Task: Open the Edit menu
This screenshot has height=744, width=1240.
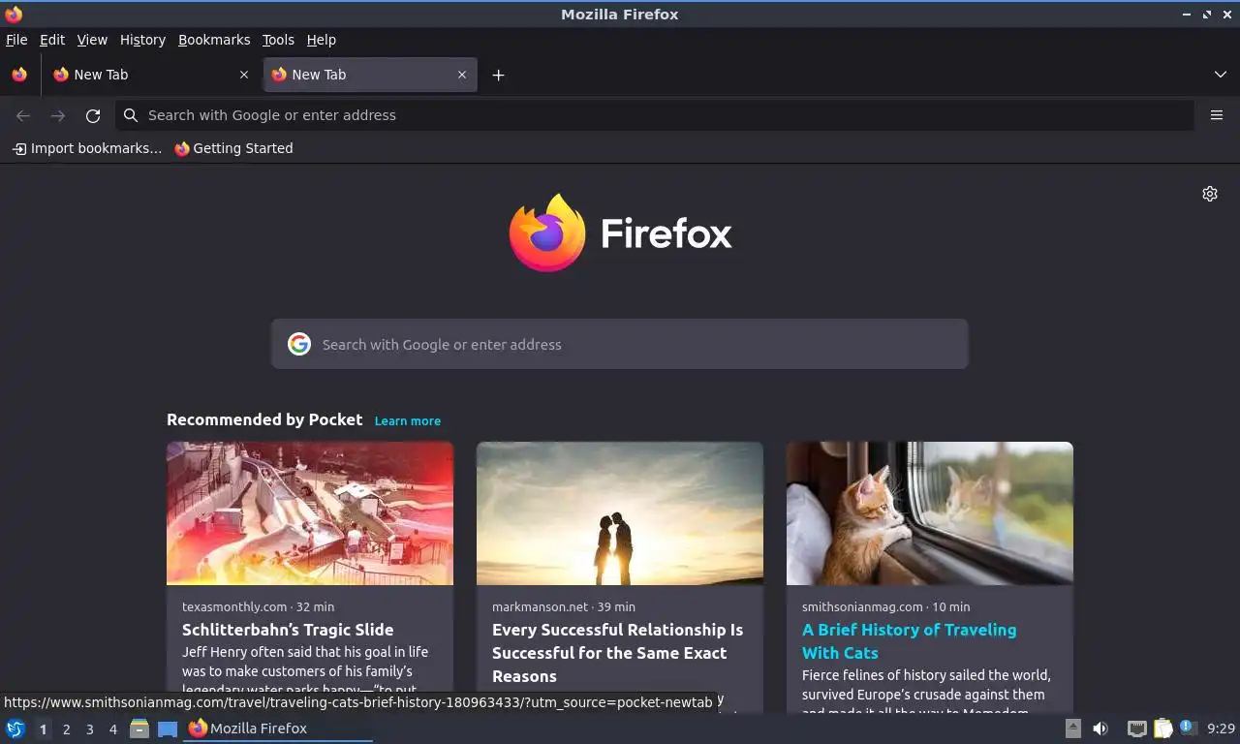Action: pos(52,40)
